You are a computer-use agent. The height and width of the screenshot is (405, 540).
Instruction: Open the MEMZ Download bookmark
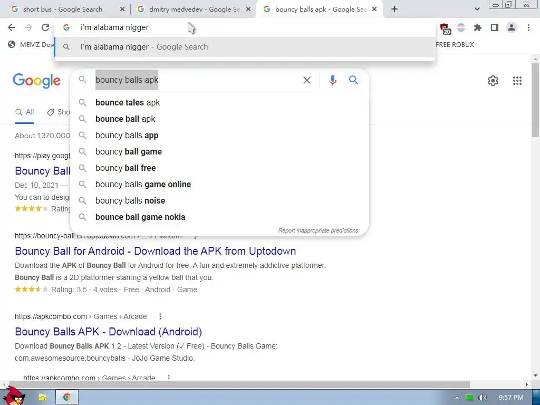tap(31, 44)
